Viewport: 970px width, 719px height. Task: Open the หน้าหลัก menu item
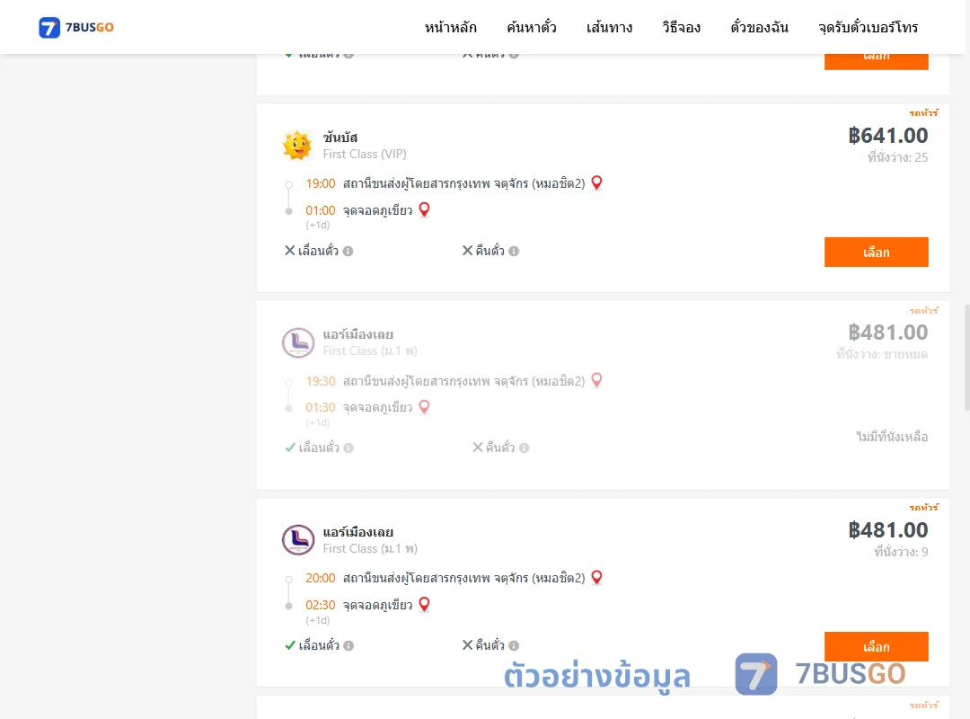pyautogui.click(x=450, y=28)
